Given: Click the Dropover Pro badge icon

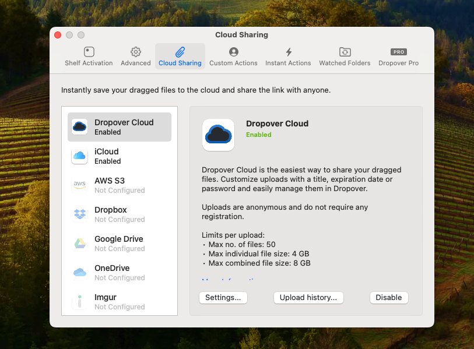Looking at the screenshot, I should click(x=398, y=52).
